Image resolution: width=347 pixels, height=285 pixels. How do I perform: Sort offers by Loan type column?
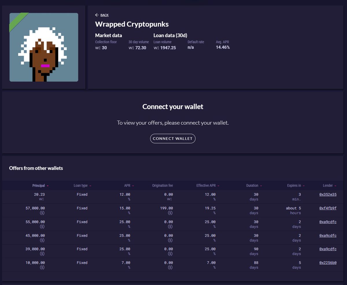82,186
